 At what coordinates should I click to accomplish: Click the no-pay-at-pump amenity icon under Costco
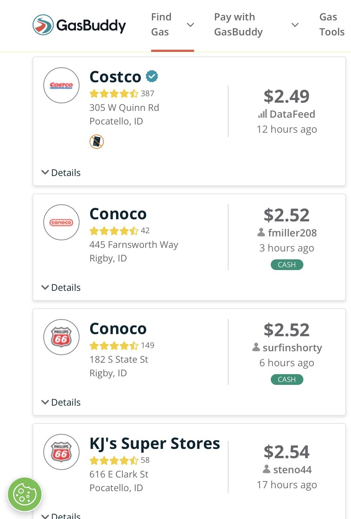[97, 142]
